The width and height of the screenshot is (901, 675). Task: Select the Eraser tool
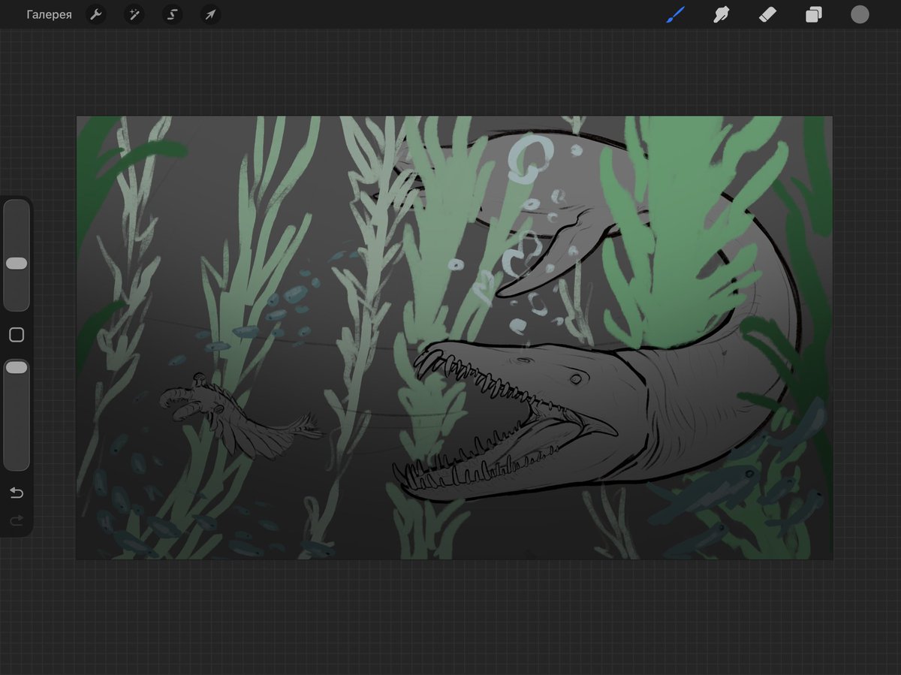pos(767,14)
